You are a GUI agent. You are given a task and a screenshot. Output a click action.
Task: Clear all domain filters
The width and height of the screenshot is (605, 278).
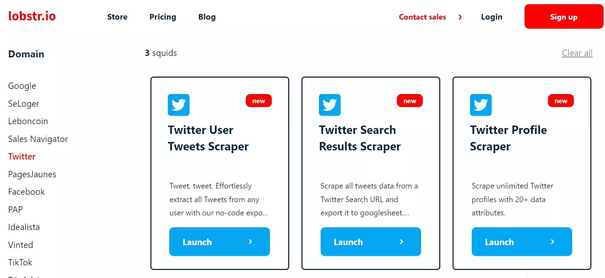(577, 53)
